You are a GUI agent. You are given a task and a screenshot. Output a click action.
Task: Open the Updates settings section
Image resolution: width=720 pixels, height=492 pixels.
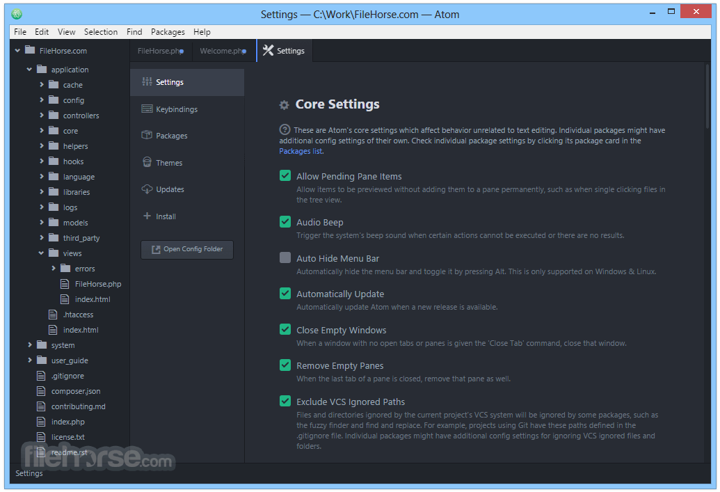pyautogui.click(x=187, y=189)
